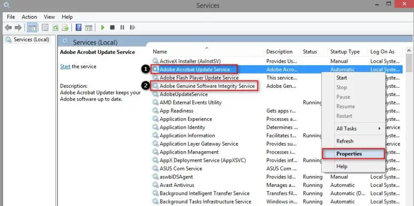Open Help via the blue question-mark icon

click(78, 27)
